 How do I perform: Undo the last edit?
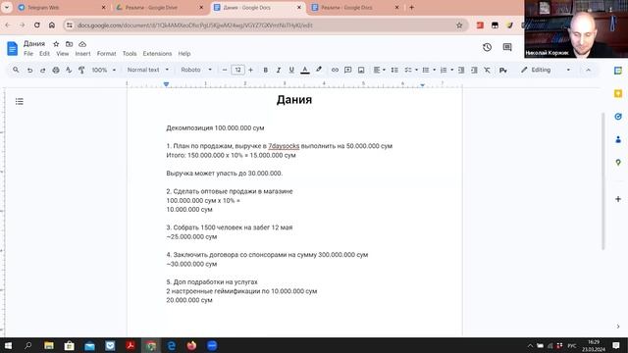pos(29,70)
